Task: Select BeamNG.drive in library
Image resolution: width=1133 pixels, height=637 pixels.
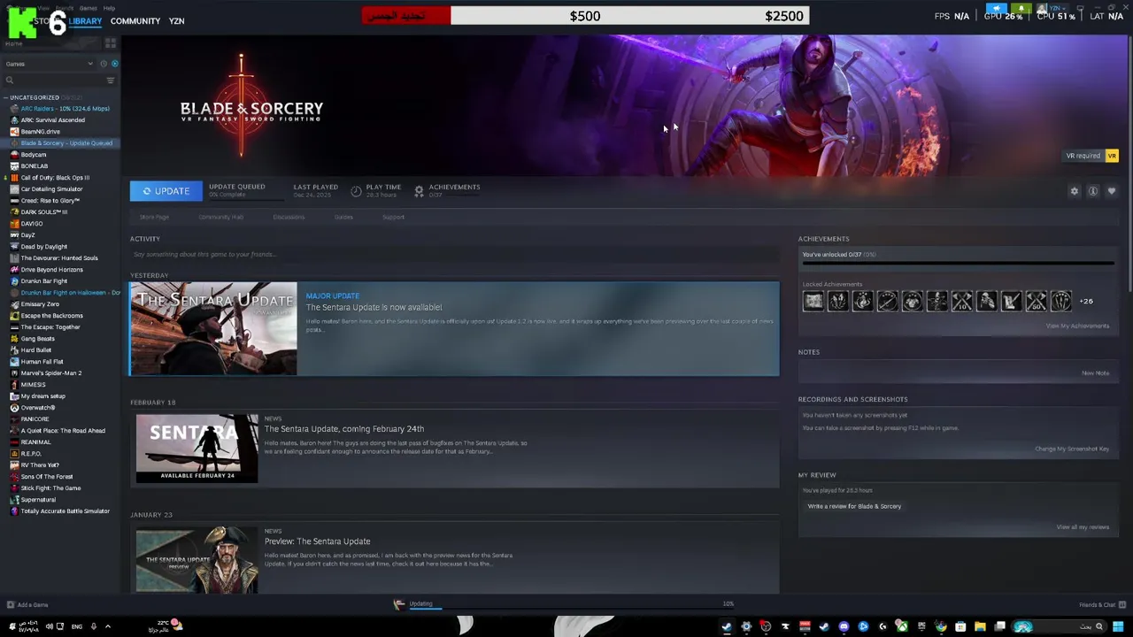Action: 40,132
